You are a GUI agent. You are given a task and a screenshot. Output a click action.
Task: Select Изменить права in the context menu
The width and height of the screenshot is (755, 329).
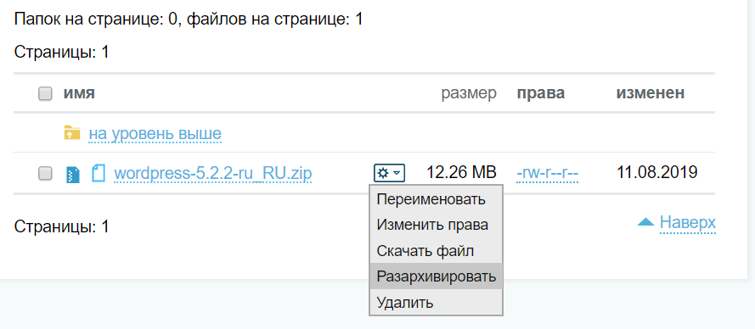(432, 225)
